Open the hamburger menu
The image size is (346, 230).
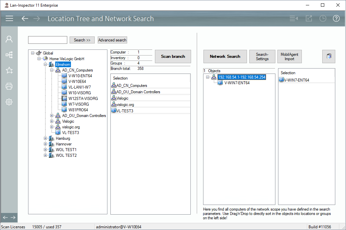pos(9,19)
